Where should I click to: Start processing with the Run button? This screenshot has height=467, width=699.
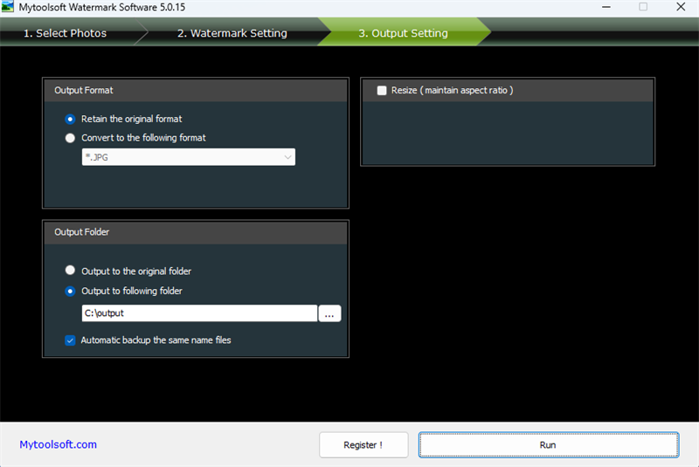click(549, 444)
